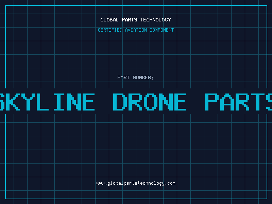The image size is (272, 204).
Task: Click the large PARTS banner word
Action: click(238, 102)
